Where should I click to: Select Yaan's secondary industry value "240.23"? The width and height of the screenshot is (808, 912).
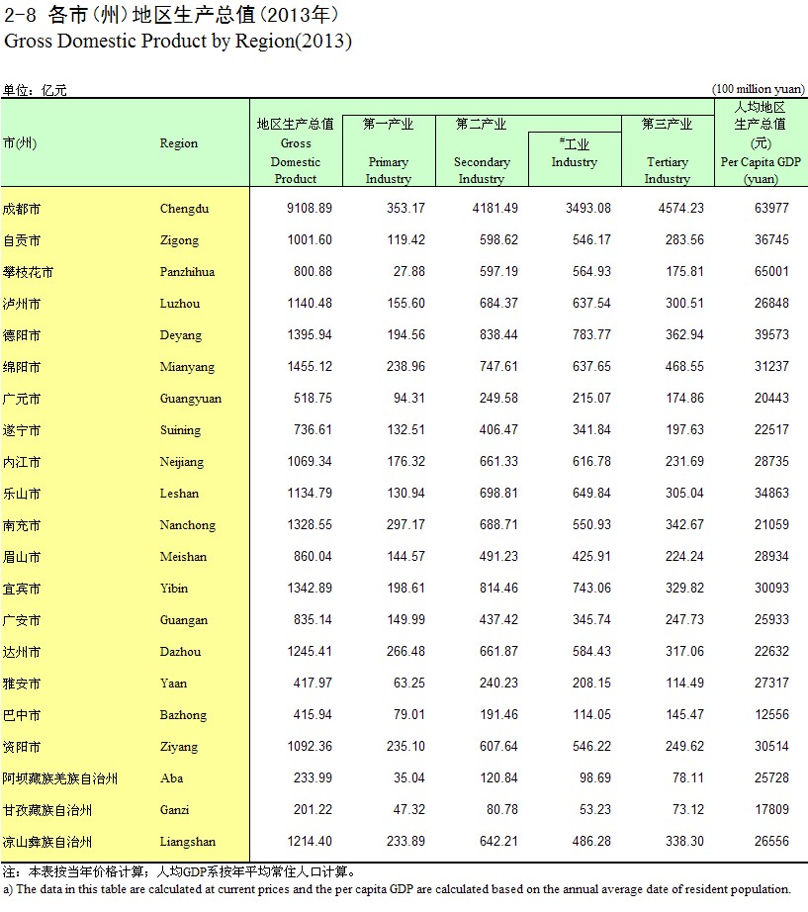[498, 683]
